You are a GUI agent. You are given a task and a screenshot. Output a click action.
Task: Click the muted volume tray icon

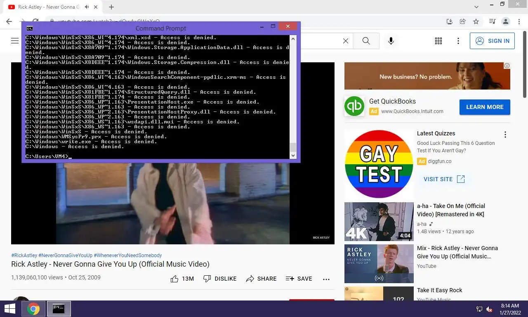pos(490,309)
